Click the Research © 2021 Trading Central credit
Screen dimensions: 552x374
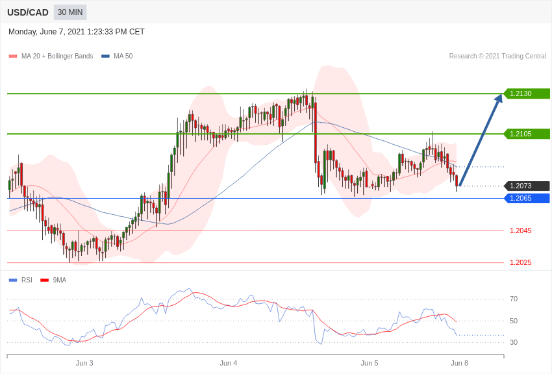tap(497, 56)
